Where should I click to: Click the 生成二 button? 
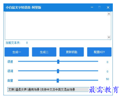click(44, 52)
